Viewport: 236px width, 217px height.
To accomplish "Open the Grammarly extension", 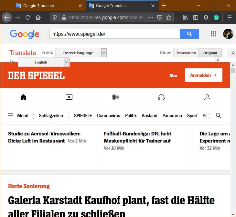I will 216,17.
